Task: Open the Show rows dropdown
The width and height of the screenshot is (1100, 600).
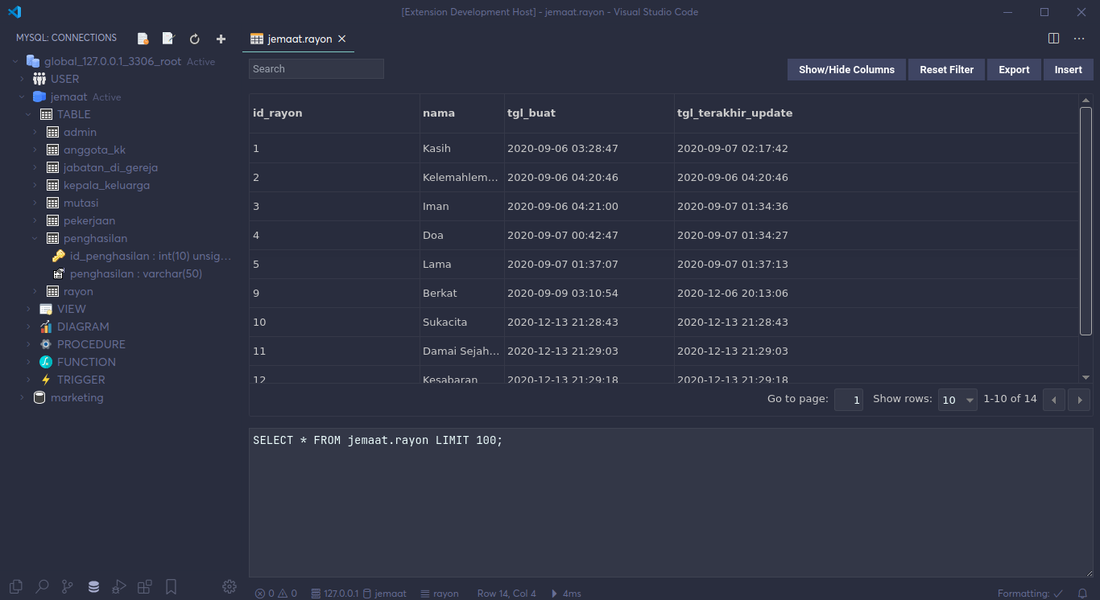Action: pyautogui.click(x=957, y=399)
